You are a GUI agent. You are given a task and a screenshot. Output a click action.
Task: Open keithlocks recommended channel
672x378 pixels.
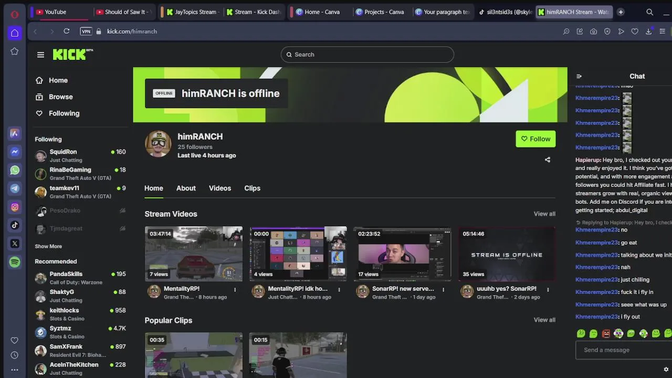coord(80,314)
